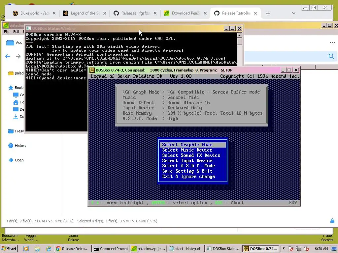The image size is (338, 253).
Task: Click the security flag tray icon
Action: click(290, 249)
